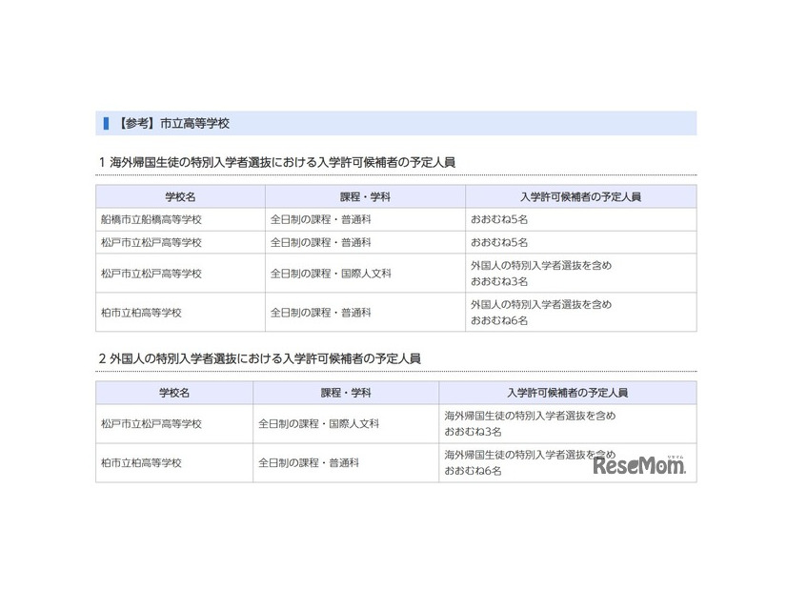The height and width of the screenshot is (591, 787).
Task: Click 学校名 header in second table
Action: (174, 393)
